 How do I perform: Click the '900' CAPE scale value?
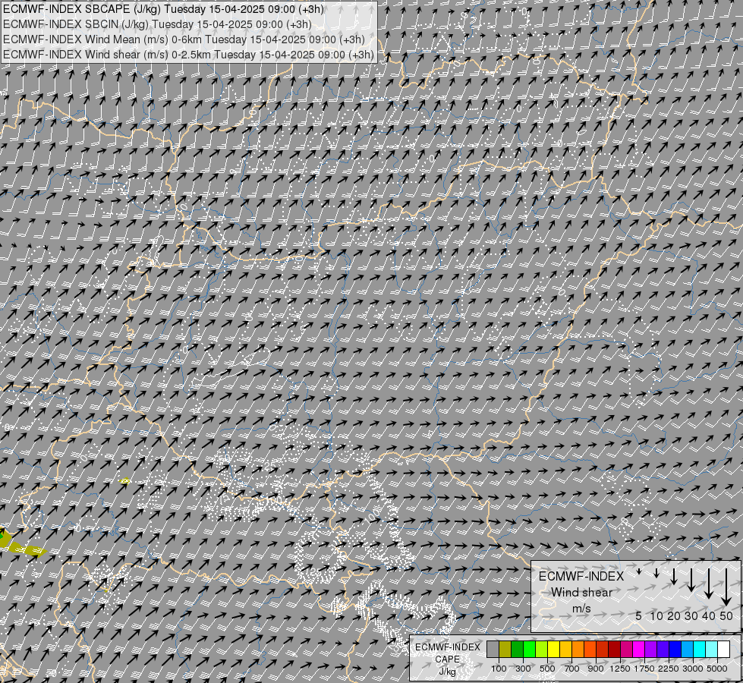[x=596, y=669]
